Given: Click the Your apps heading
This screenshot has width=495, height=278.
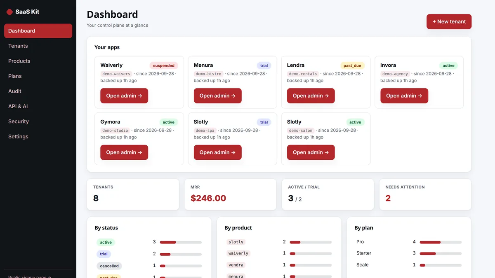Looking at the screenshot, I should (x=107, y=47).
